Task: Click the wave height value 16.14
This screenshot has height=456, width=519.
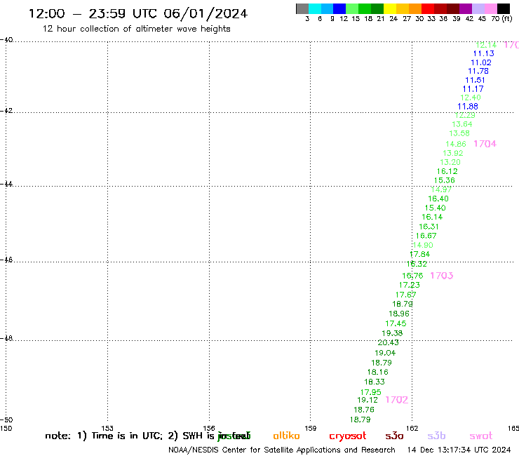Action: coord(432,217)
